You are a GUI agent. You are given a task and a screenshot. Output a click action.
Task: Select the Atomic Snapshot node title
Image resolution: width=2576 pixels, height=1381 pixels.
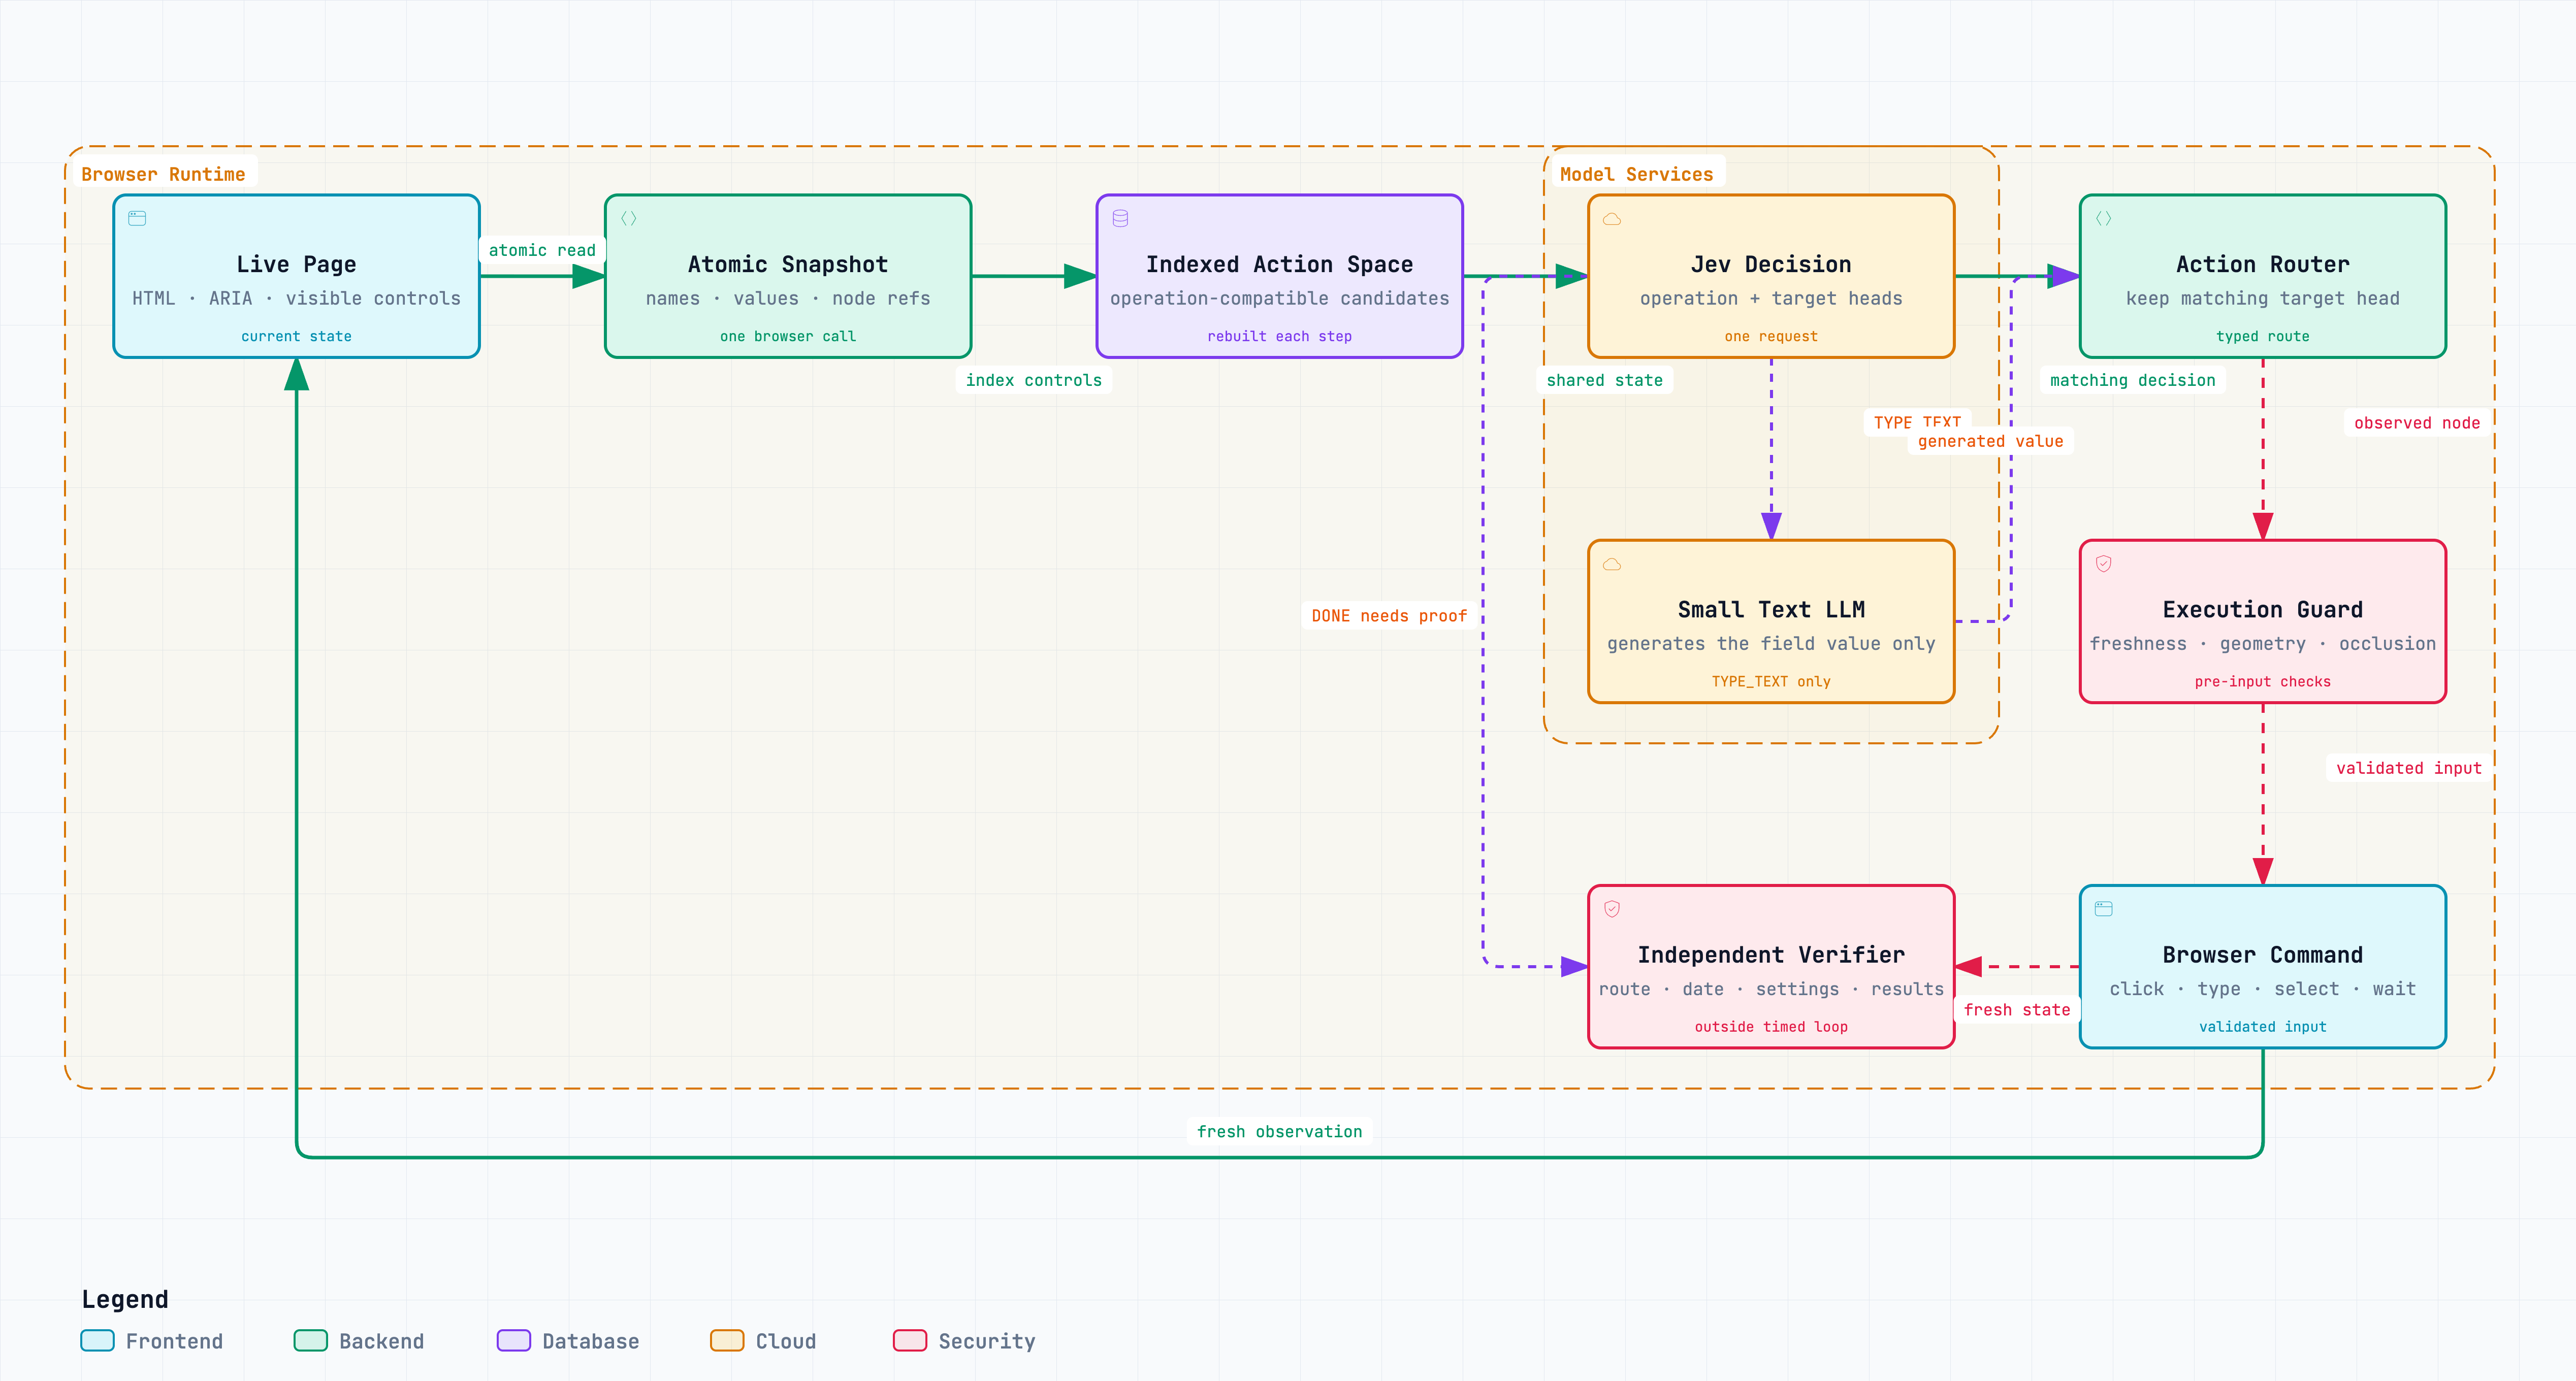788,264
